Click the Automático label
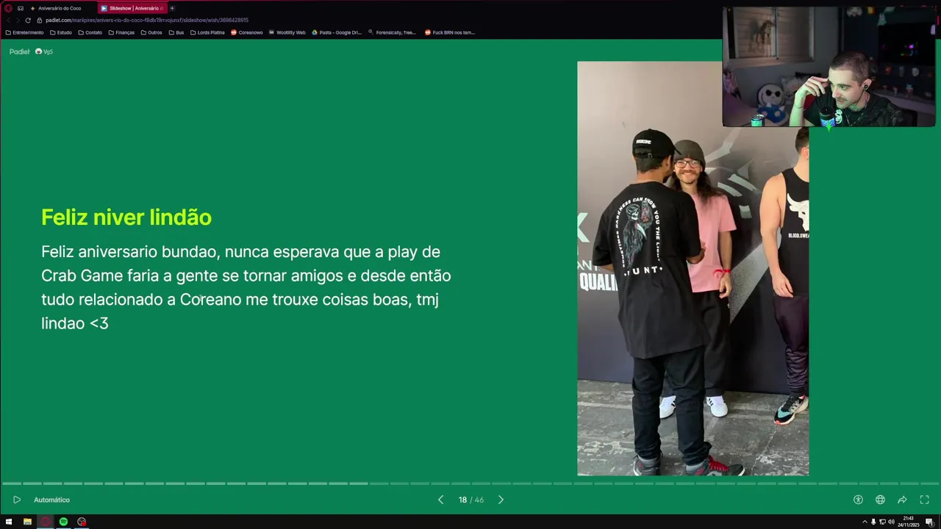The width and height of the screenshot is (941, 529). 51,500
